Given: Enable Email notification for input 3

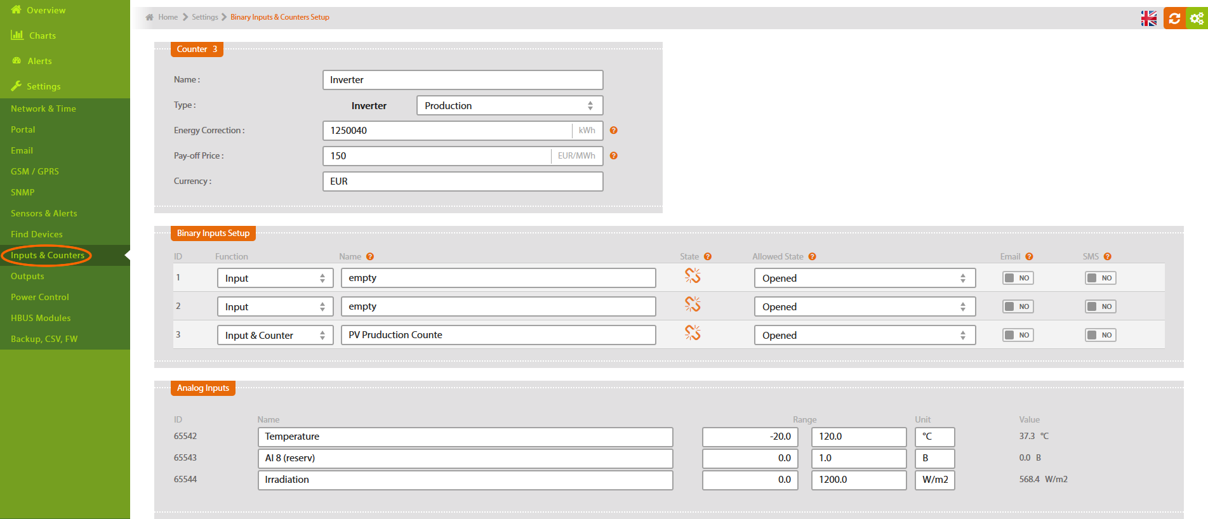Looking at the screenshot, I should pyautogui.click(x=1018, y=335).
